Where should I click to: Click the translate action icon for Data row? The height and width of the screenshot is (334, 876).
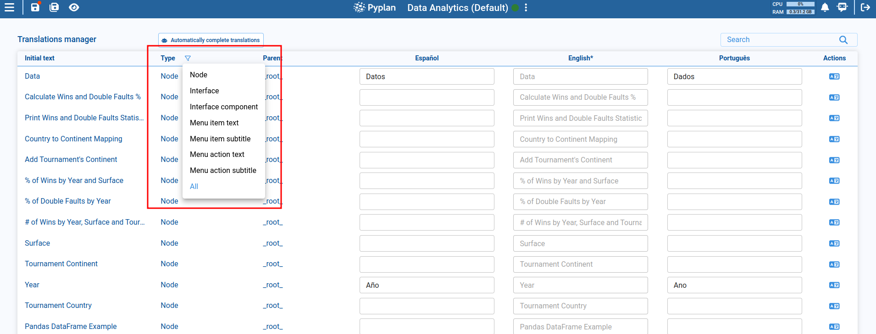tap(834, 76)
